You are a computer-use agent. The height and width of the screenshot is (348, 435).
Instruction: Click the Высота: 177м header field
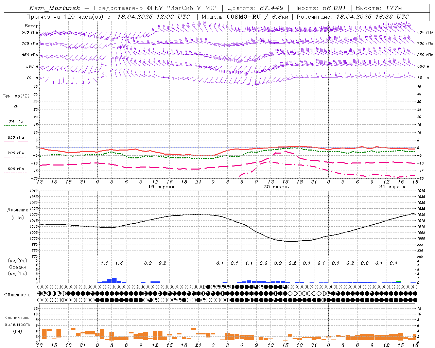pyautogui.click(x=379, y=8)
